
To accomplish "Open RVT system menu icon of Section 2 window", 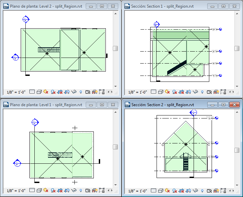I will 128,105.
